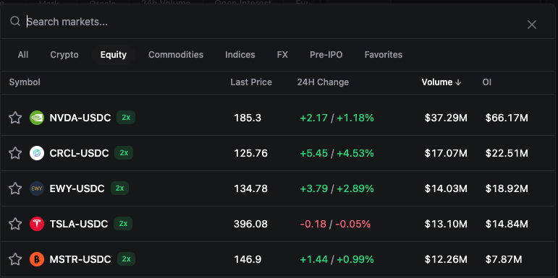558x278 pixels.
Task: Click the $7.87M open interest value
Action: coord(504,259)
